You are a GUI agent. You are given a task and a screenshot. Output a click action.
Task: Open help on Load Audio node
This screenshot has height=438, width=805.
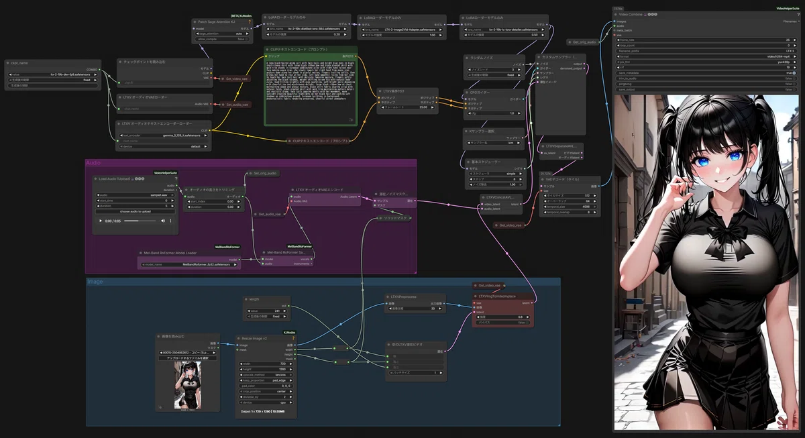point(176,179)
